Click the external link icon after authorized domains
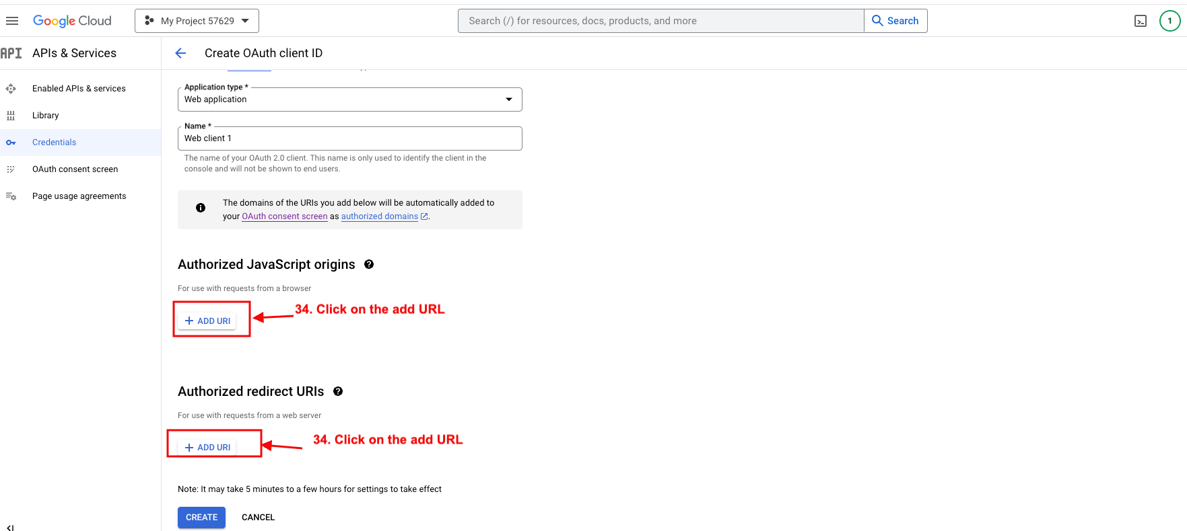 [x=424, y=216]
